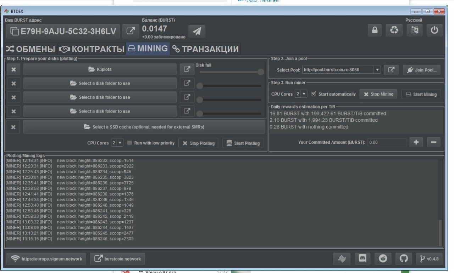Click Start Plotting button
This screenshot has width=454, height=273.
tap(243, 143)
